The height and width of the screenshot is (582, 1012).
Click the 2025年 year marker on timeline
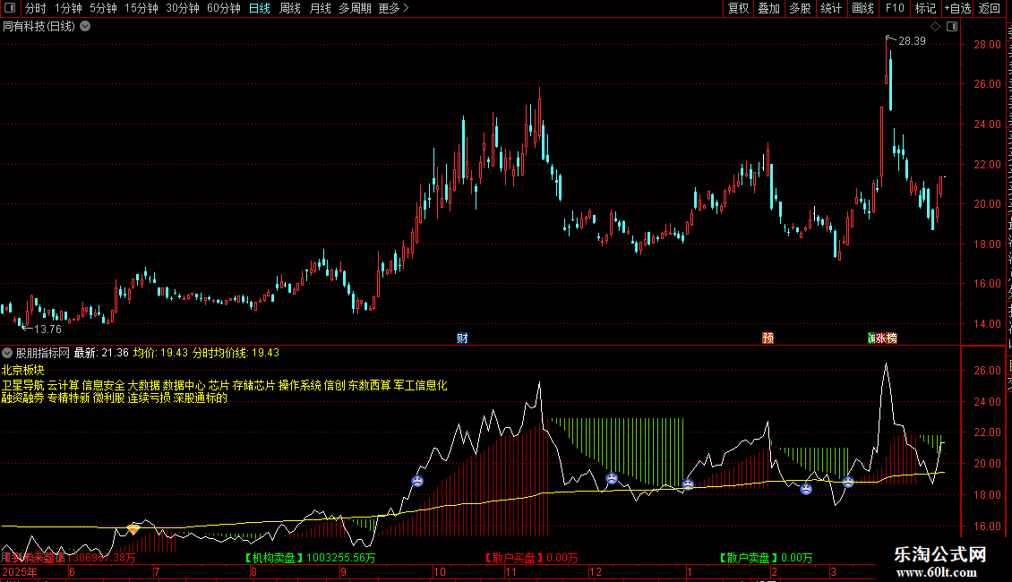(x=20, y=571)
